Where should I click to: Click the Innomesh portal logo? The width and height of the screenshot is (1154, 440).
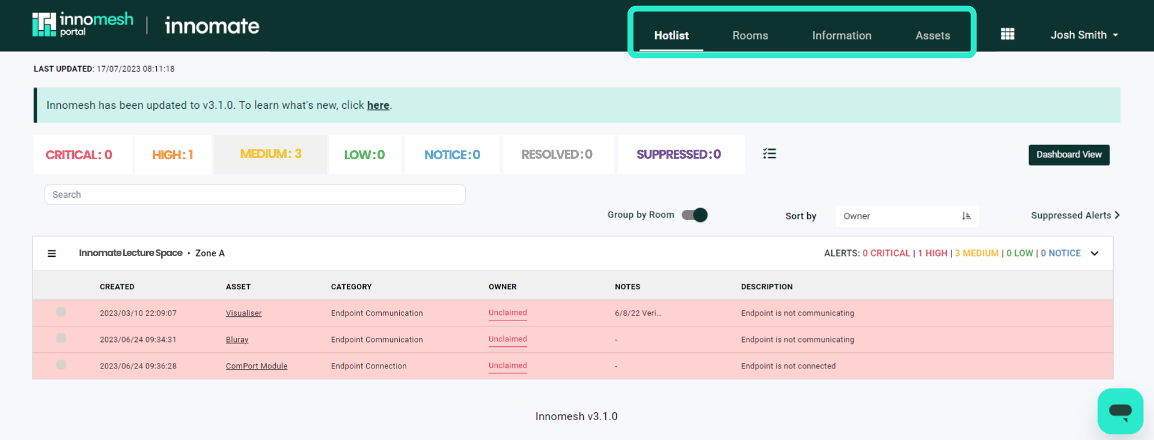coord(82,25)
